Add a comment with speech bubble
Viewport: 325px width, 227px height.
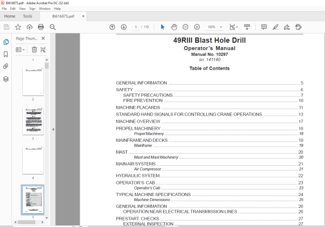click(264, 27)
